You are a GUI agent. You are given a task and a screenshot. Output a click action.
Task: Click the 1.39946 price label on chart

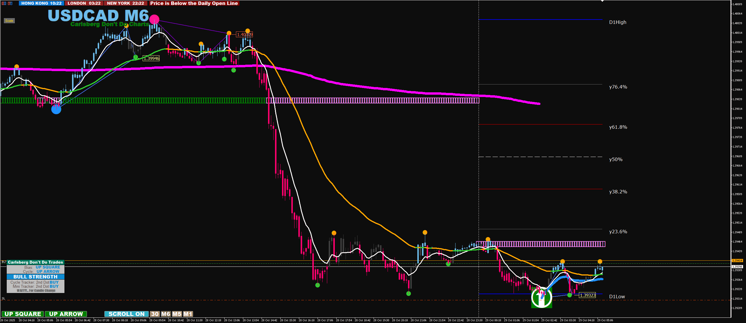point(151,58)
